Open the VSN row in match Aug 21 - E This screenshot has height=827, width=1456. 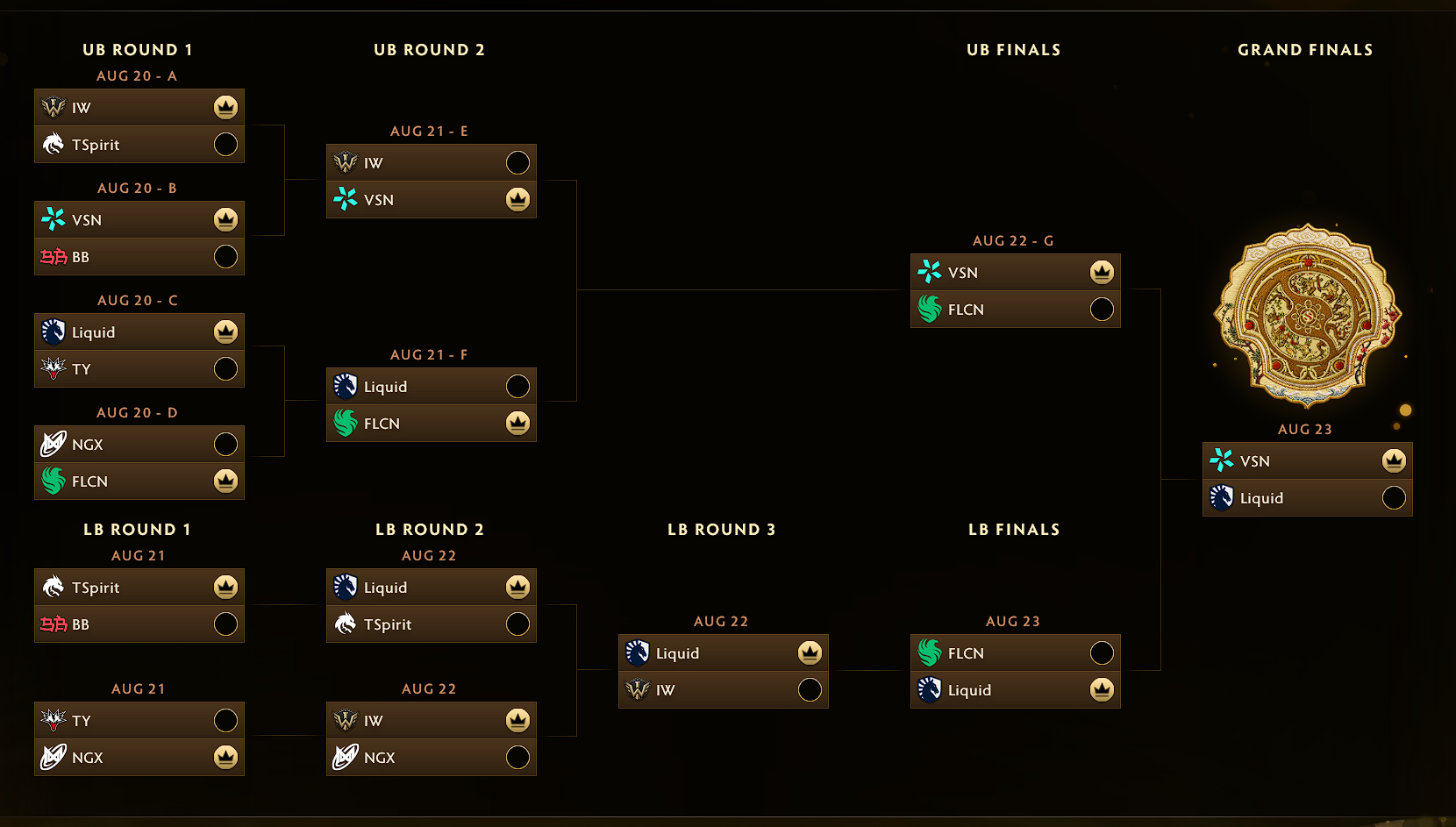click(x=432, y=199)
